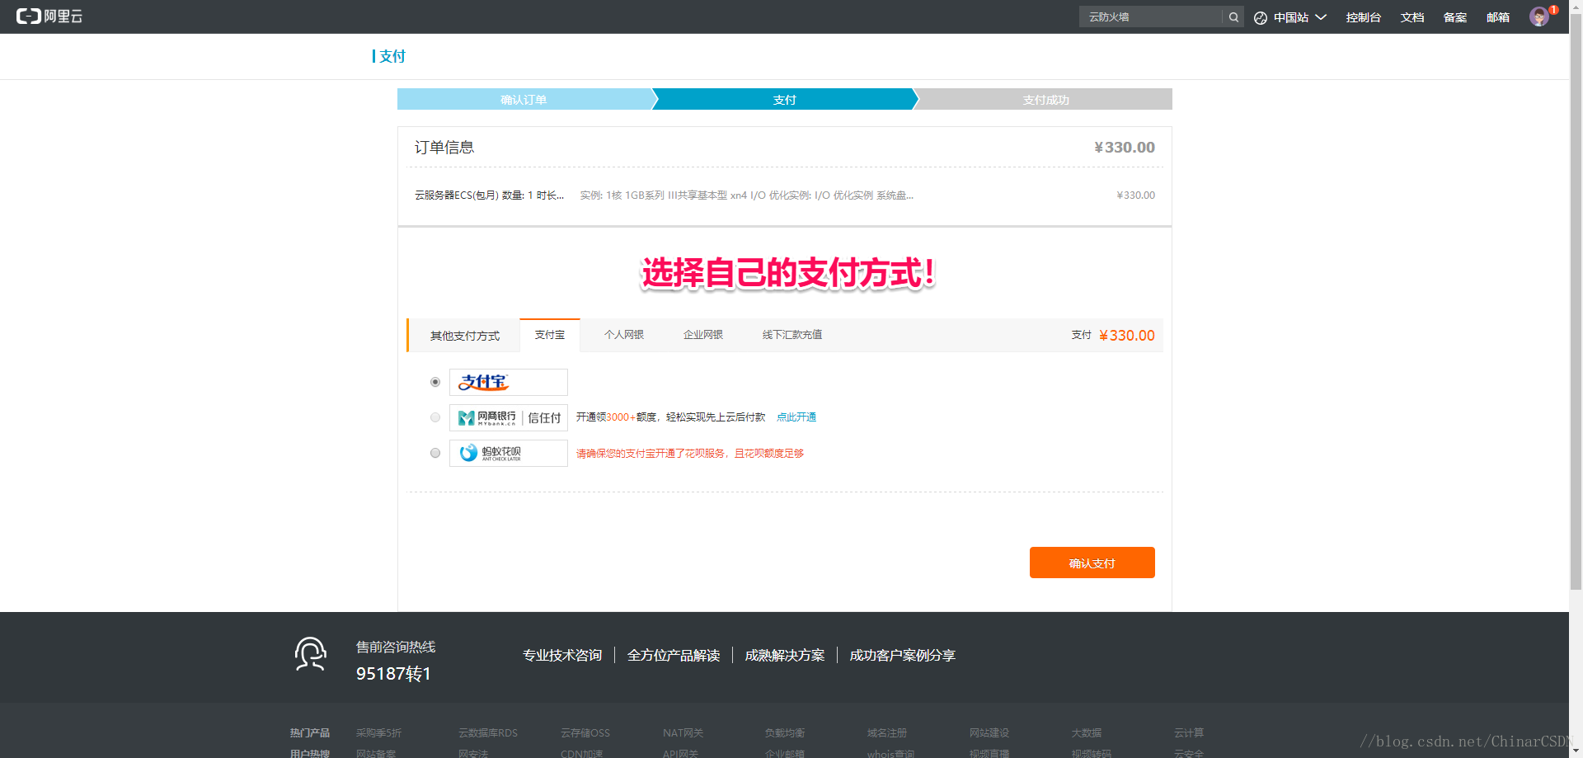Expand the 中国站 region dropdown
The width and height of the screenshot is (1583, 758).
point(1299,17)
